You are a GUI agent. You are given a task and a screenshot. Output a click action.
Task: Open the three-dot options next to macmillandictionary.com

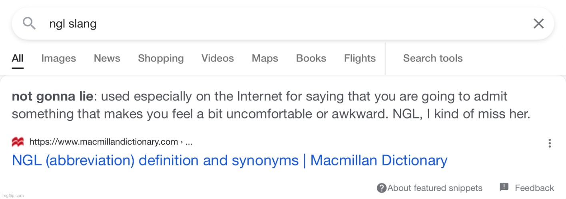(550, 143)
